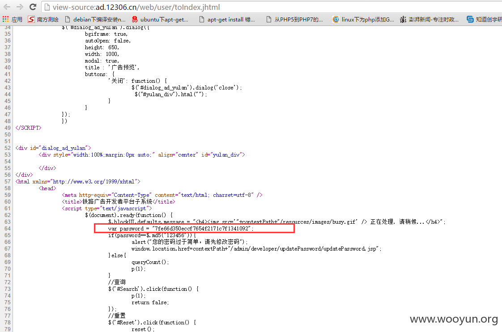Reload the page with the refresh icon
This screenshot has width=502, height=332.
point(33,7)
